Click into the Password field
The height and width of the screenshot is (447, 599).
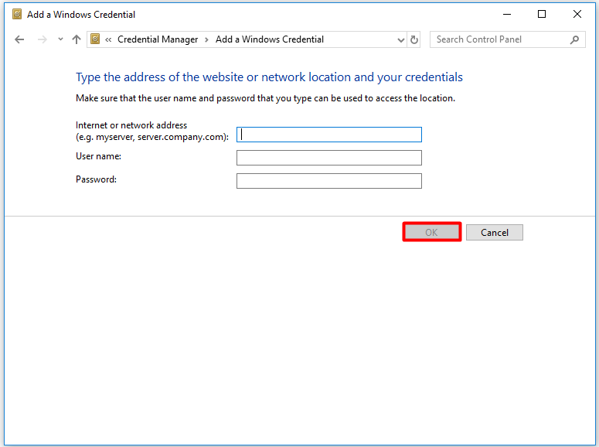click(329, 181)
